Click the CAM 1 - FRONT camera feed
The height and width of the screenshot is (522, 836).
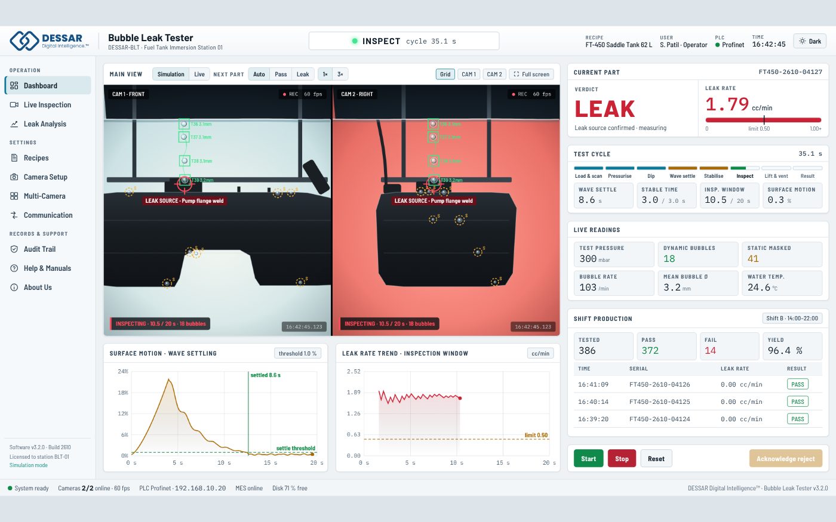click(x=217, y=210)
